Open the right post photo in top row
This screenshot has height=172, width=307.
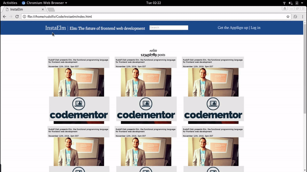(x=213, y=82)
